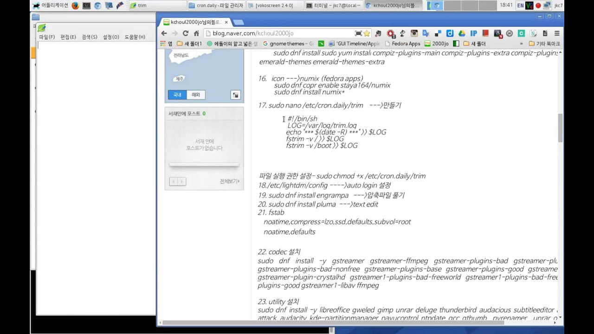Open the 기타 북마크 folder
Viewport: 594px width, 334px height.
pos(544,44)
